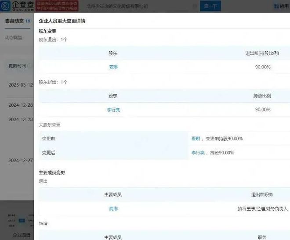Open the 应用 apps menu
Viewport: 290px width, 240px height.
coord(282,6)
